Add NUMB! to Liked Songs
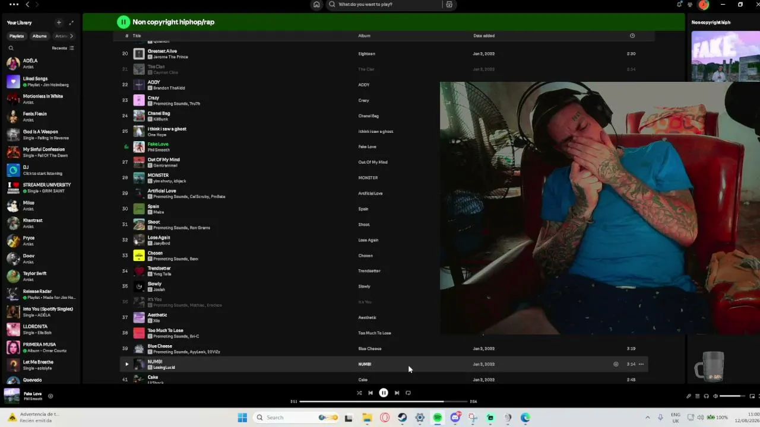The image size is (760, 427). [616, 364]
